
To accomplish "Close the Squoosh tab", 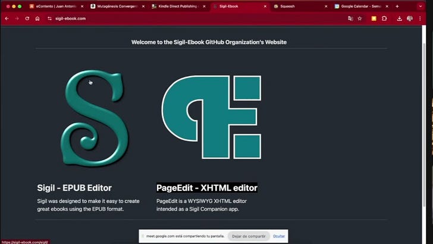I will (x=326, y=6).
